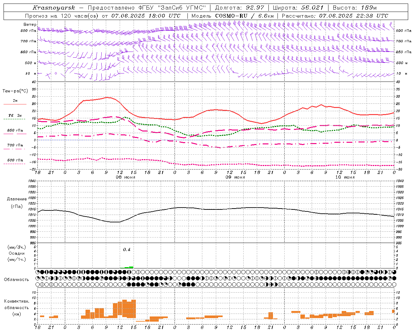Click the Давление panel label
Image resolution: width=413 pixels, height=330 pixels.
click(17, 199)
